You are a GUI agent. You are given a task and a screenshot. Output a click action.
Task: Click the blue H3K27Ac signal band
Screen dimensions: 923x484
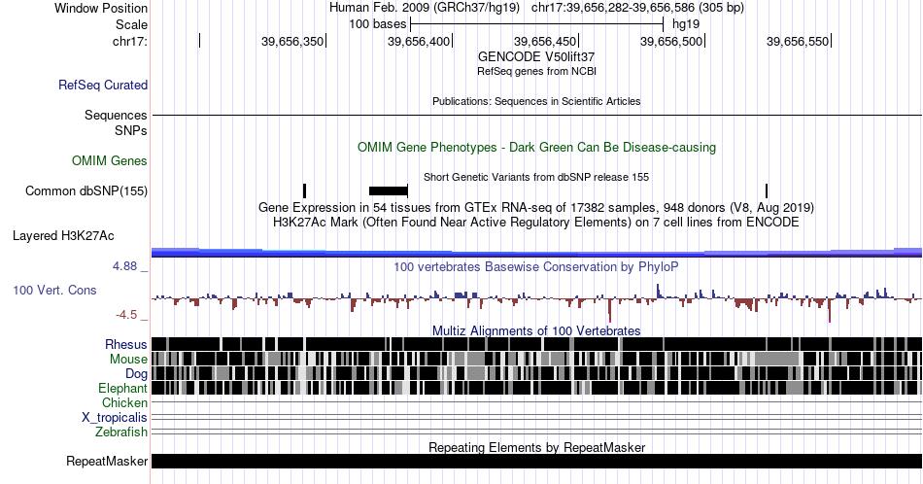click(537, 253)
